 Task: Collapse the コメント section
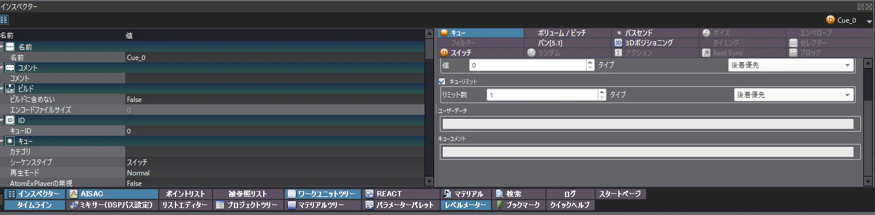(x=2, y=68)
